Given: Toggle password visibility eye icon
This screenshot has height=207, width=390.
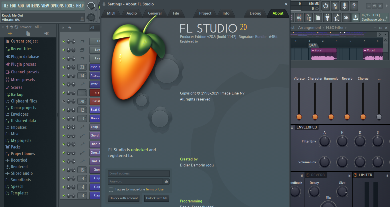Looking at the screenshot, I should tap(166, 182).
